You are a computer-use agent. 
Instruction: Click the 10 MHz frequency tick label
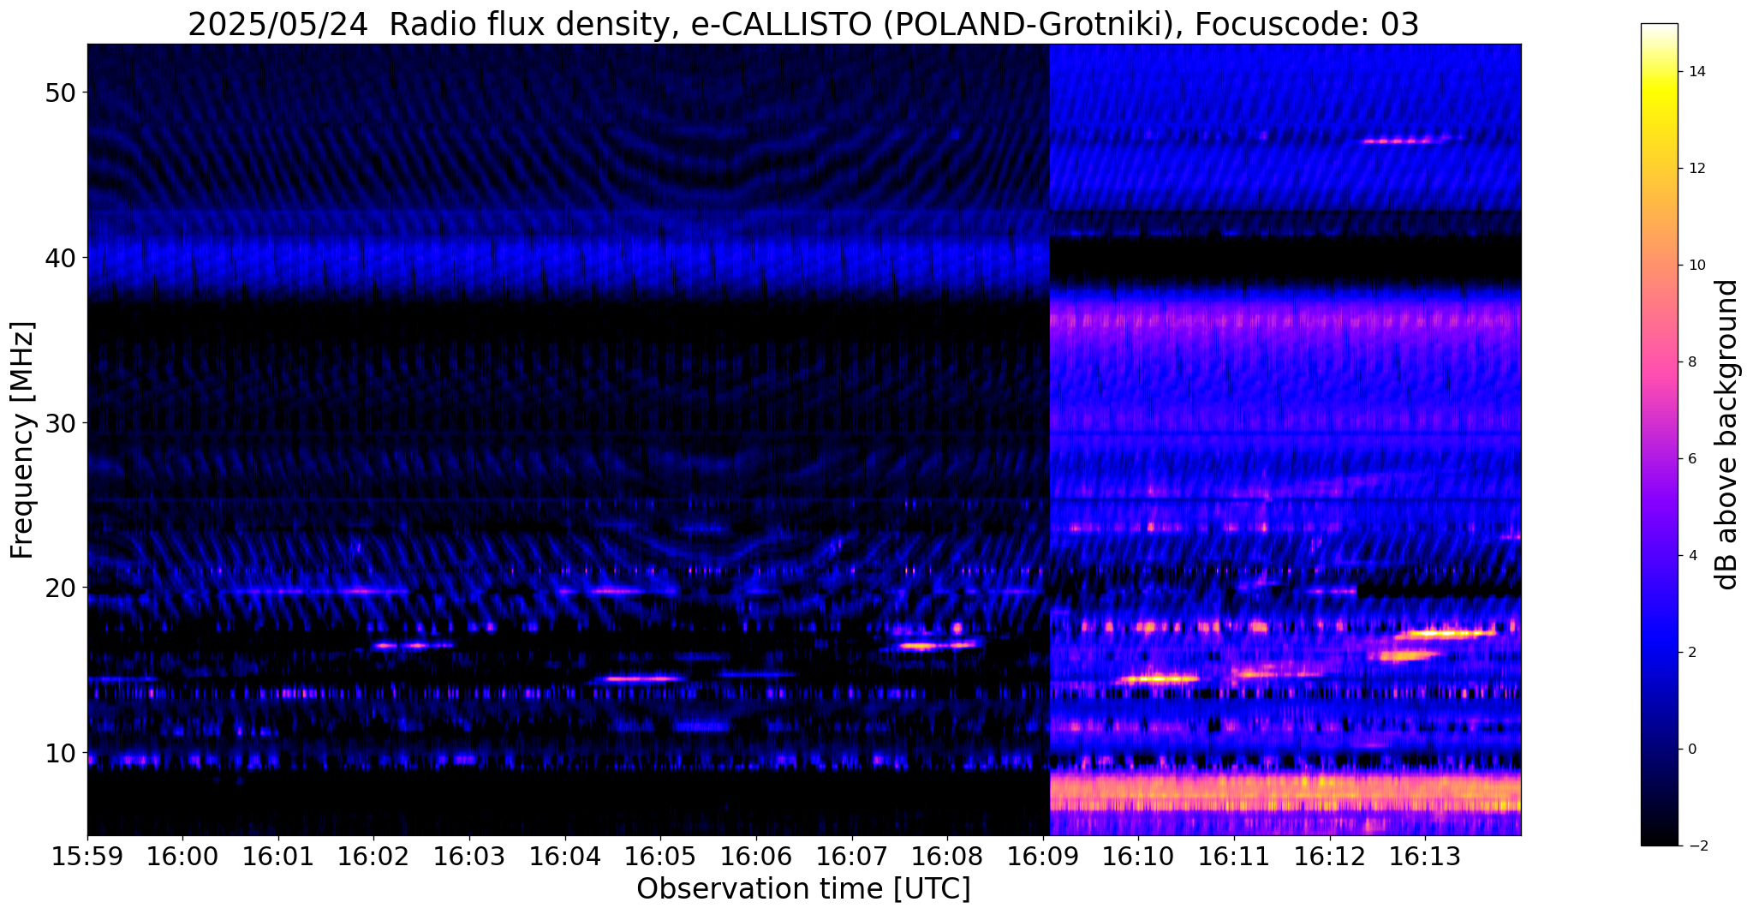pos(60,753)
